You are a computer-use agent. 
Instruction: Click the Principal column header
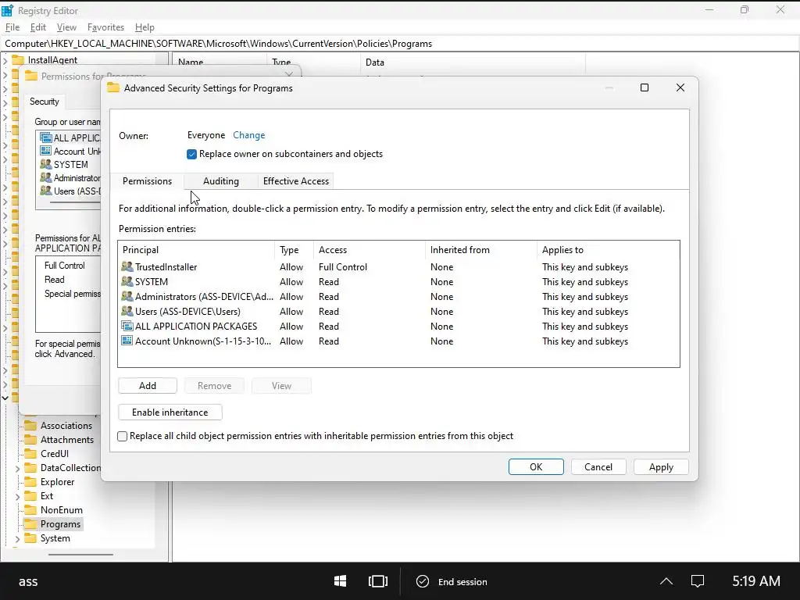point(196,250)
